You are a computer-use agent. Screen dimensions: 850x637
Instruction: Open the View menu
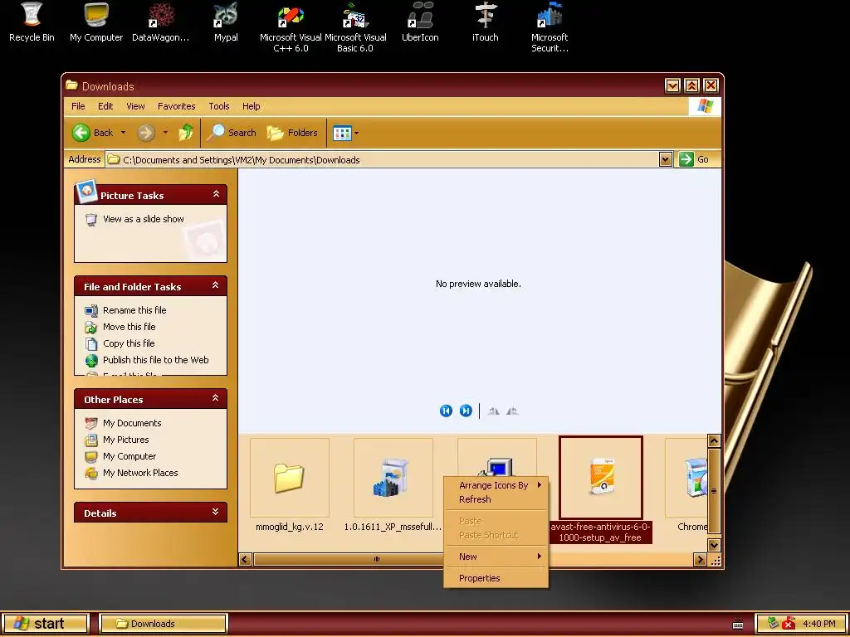135,106
